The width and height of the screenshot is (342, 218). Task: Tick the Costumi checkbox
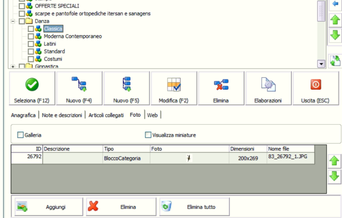[31, 59]
